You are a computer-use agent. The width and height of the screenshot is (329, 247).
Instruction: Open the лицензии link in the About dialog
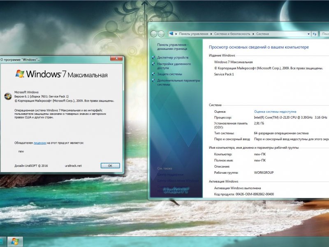coord(40,143)
